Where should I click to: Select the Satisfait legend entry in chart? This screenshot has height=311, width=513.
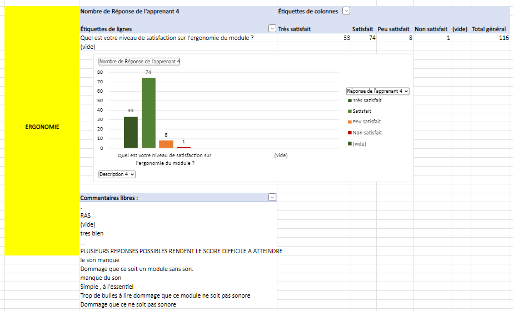pyautogui.click(x=363, y=112)
